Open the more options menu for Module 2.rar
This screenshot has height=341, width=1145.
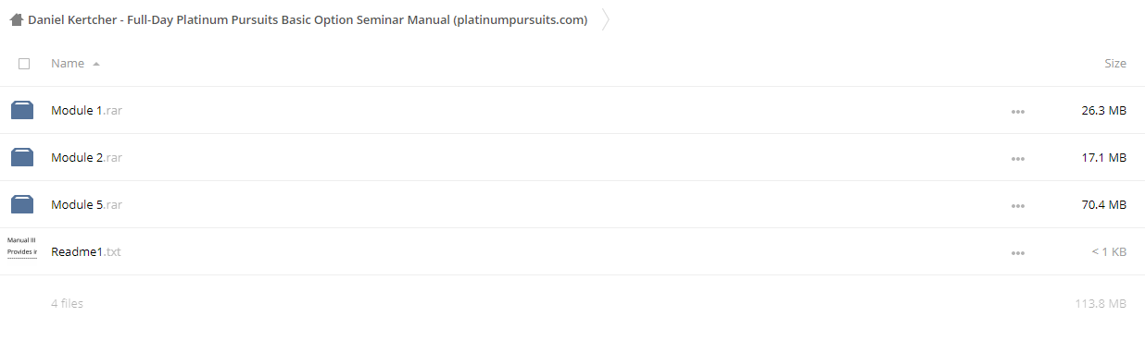(x=1018, y=159)
